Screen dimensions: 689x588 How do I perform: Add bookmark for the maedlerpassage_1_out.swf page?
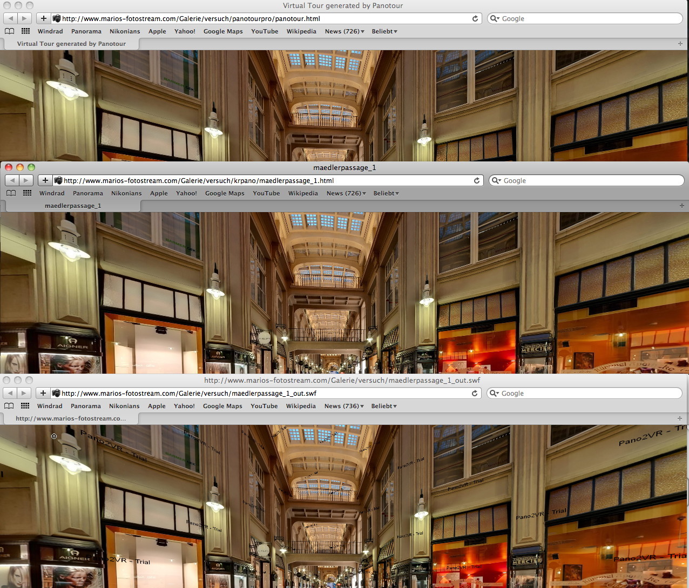(43, 393)
